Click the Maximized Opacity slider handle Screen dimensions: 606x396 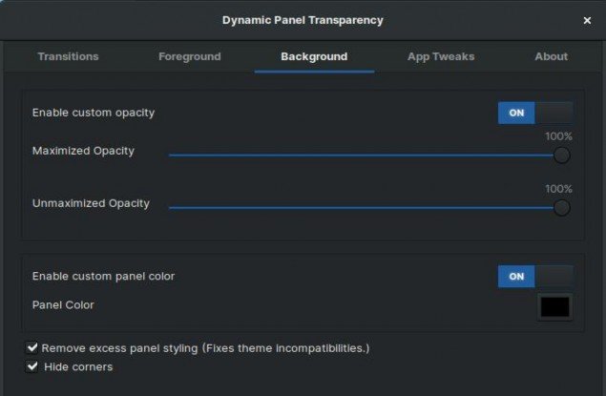[562, 155]
